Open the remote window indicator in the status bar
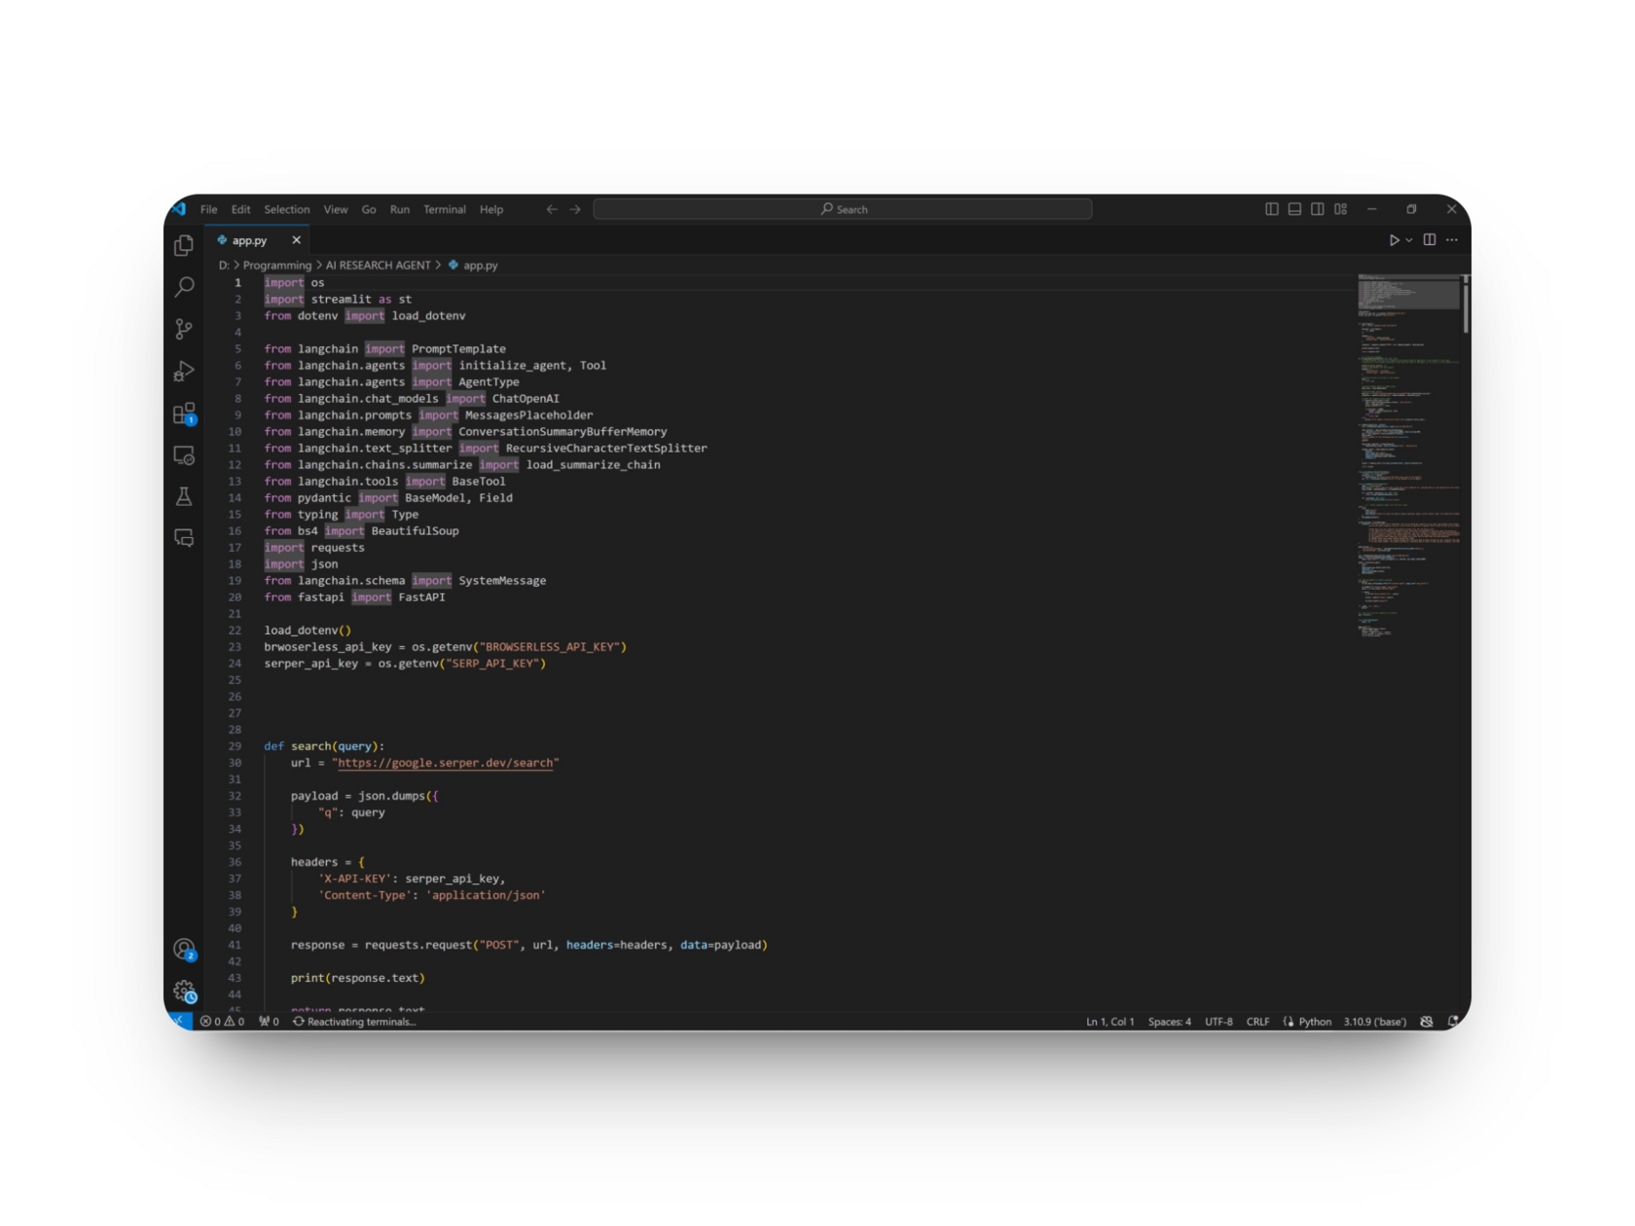This screenshot has width=1635, height=1226. tap(179, 1021)
